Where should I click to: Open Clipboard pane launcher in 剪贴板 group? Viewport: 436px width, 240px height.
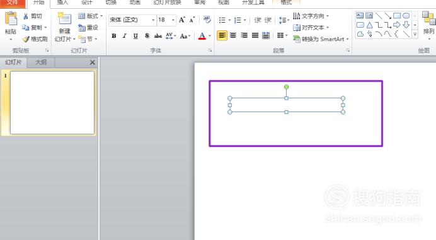pyautogui.click(x=47, y=50)
